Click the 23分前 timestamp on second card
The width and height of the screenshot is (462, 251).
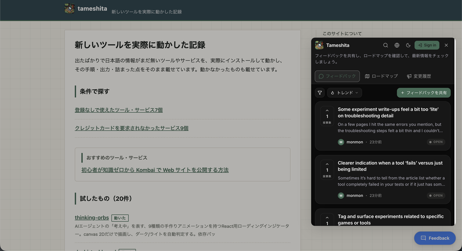coord(375,196)
